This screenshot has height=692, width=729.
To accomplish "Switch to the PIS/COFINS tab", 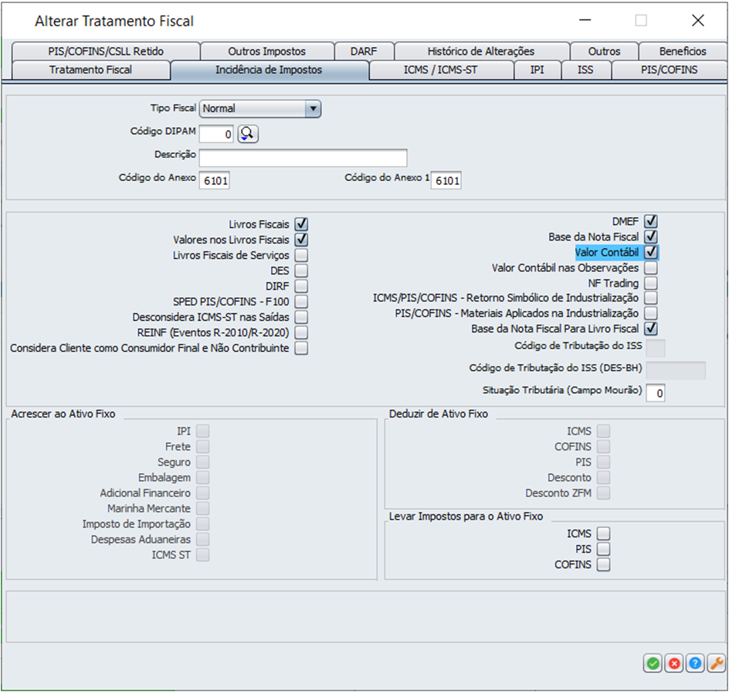I will click(669, 70).
